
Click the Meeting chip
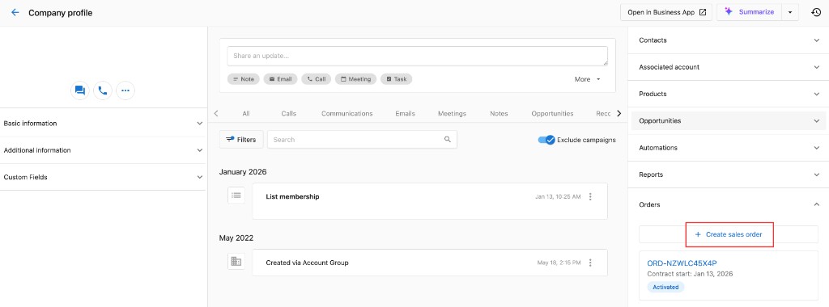click(x=355, y=79)
